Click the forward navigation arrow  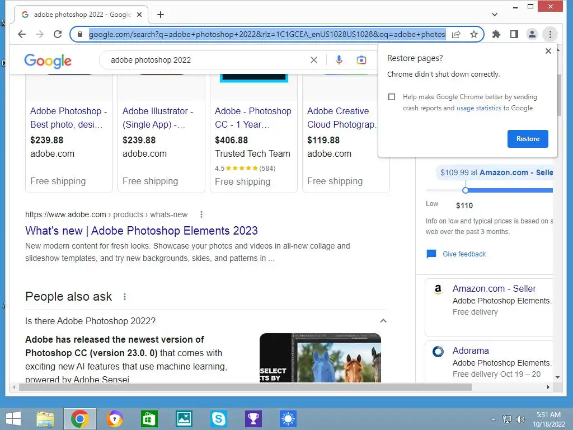[x=40, y=34]
